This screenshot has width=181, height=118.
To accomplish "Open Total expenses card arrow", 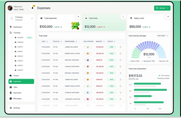I will [78, 16].
